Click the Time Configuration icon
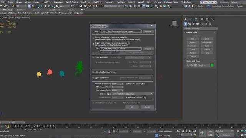The width and height of the screenshot is (246, 138). coord(195,135)
